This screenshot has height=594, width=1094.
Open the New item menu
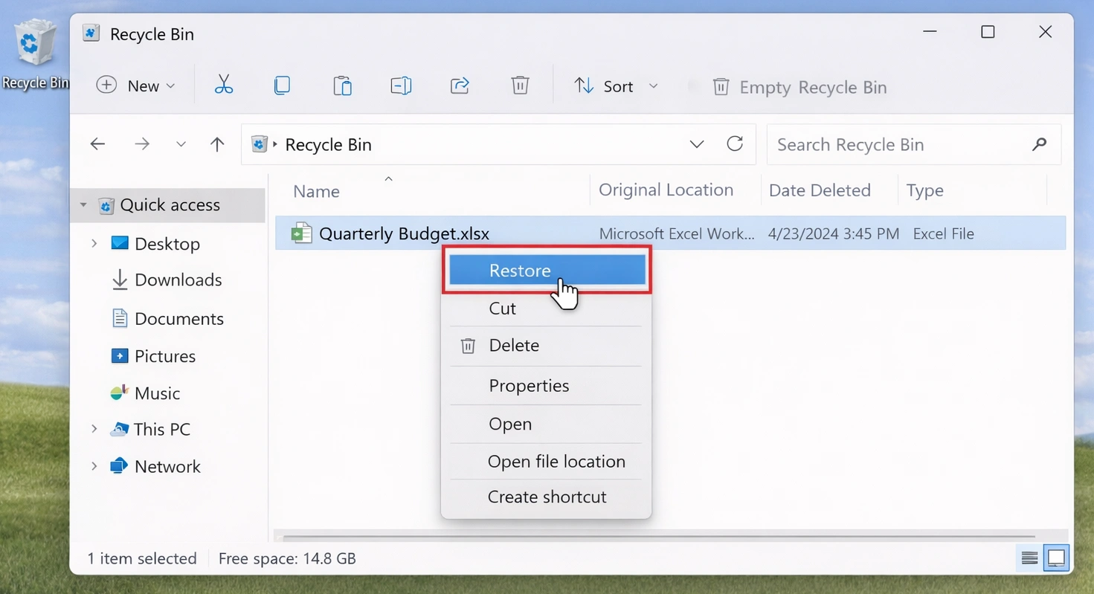[136, 85]
